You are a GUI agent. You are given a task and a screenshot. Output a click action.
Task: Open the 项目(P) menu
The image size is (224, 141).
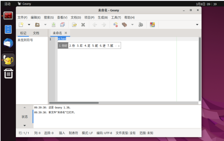point(89,18)
